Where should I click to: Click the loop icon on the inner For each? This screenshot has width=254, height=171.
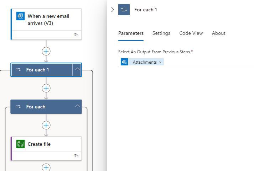pos(18,107)
